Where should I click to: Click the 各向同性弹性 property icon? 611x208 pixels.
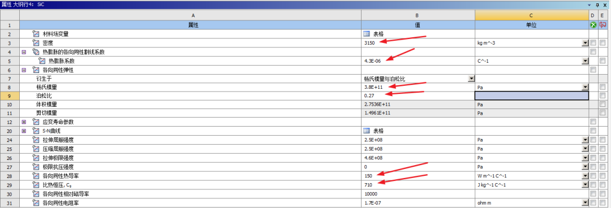36,70
